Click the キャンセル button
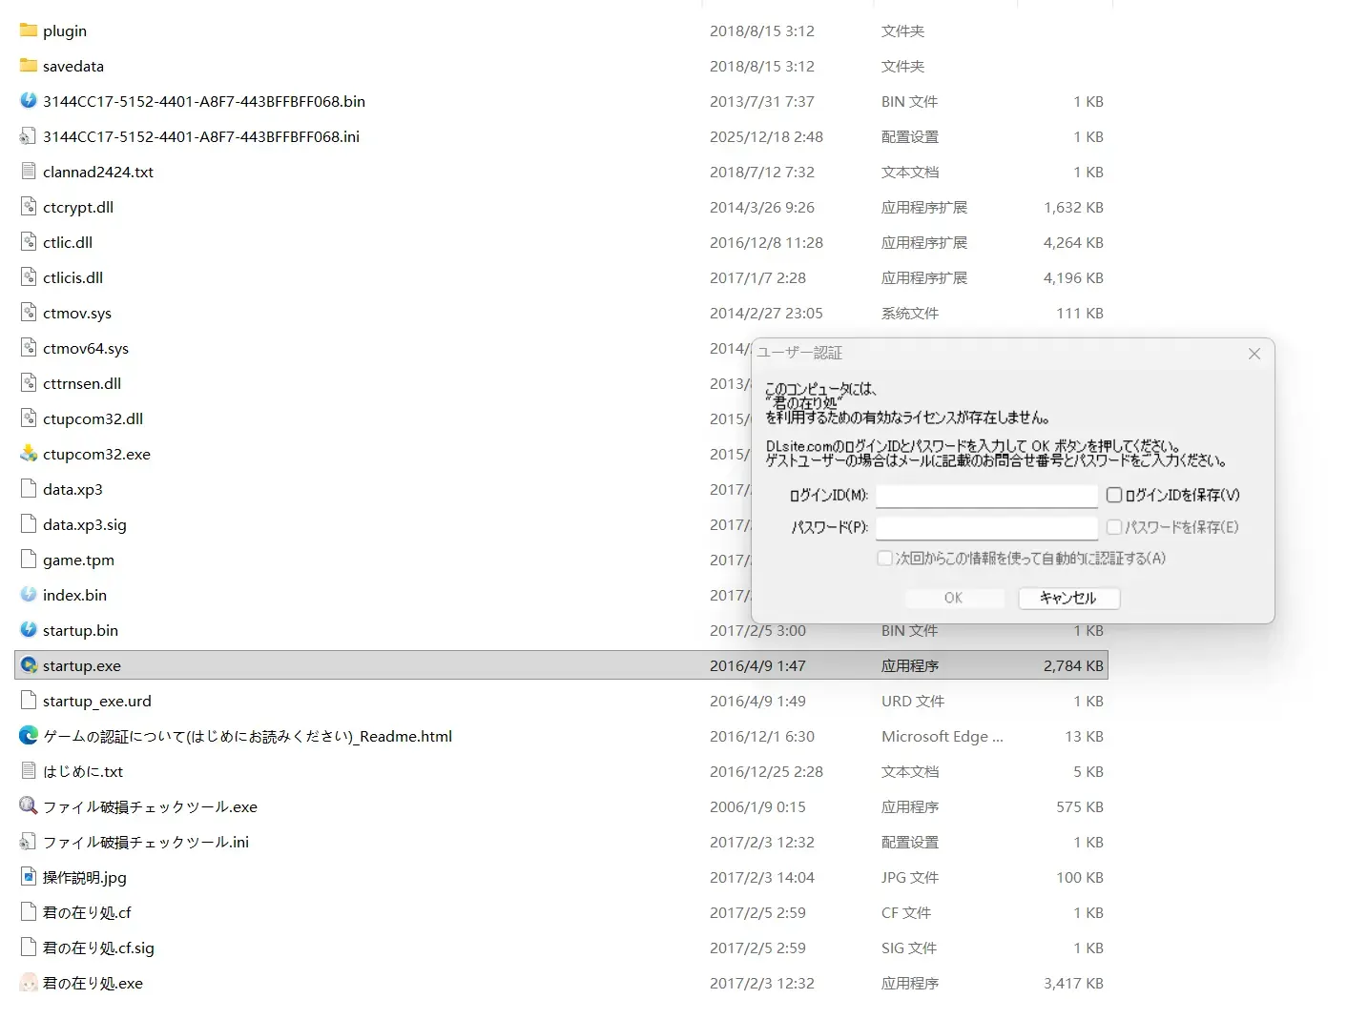 click(x=1068, y=598)
